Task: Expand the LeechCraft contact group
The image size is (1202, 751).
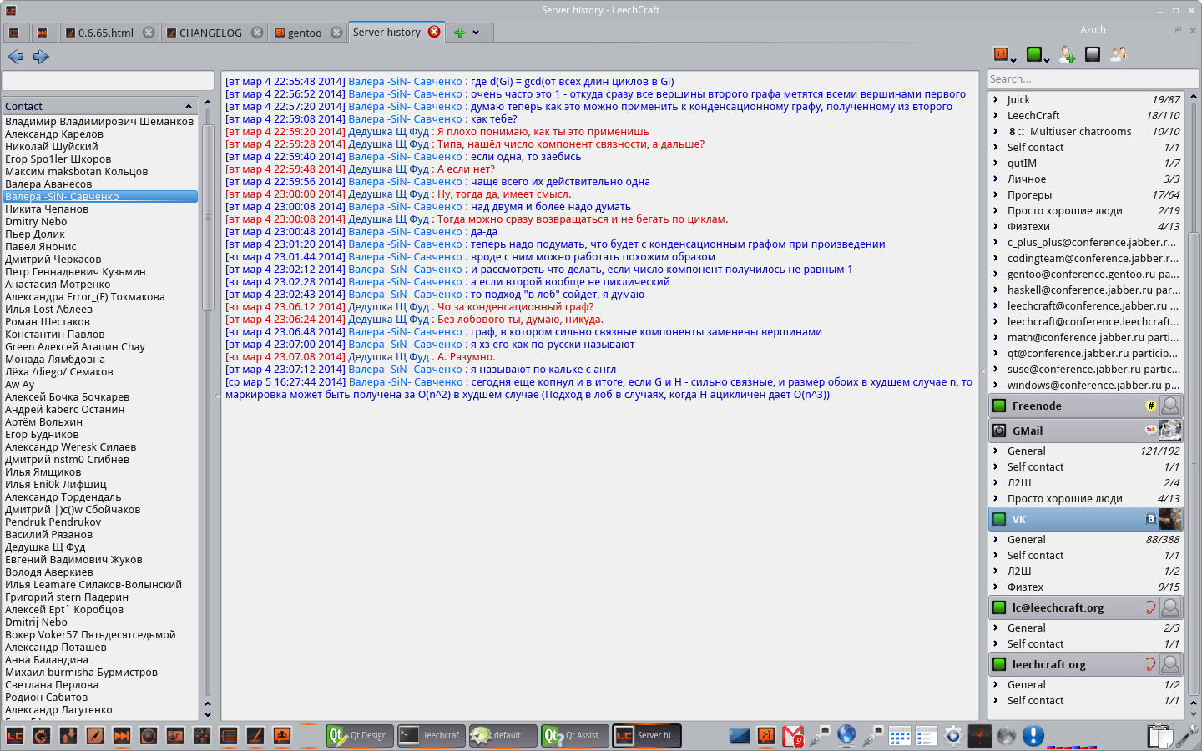Action: (996, 115)
